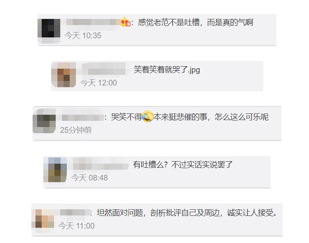Viewport: 309px width, 243px height.
Task: Open avatar of commenter posted at 10:35
Action: coord(49,31)
